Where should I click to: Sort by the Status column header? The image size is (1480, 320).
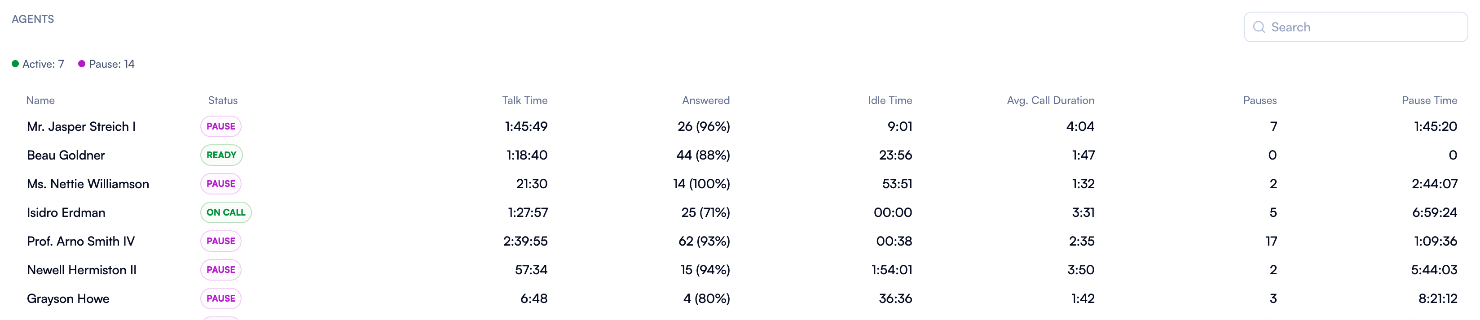222,100
